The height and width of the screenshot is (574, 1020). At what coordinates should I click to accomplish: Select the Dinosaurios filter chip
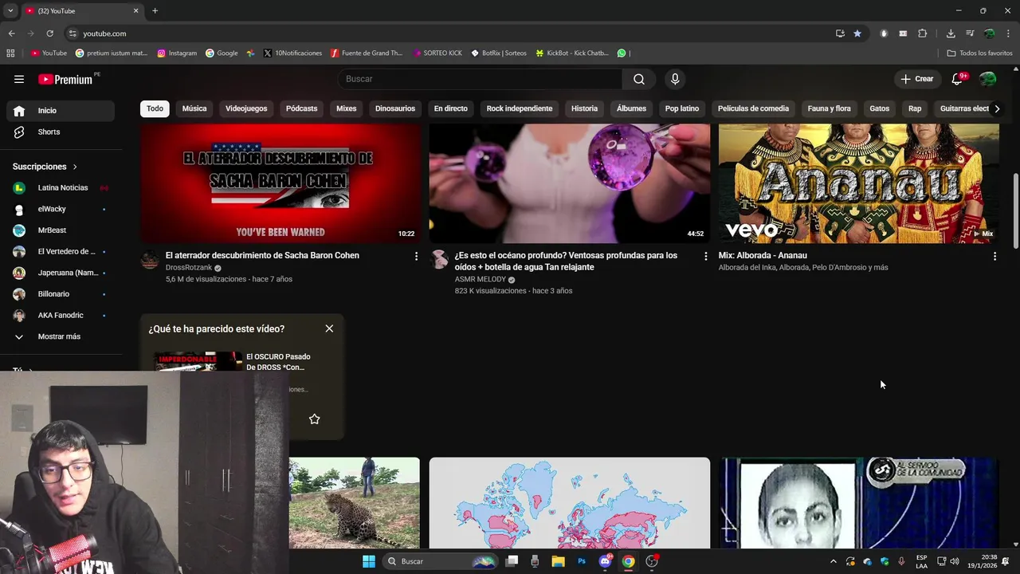[395, 108]
